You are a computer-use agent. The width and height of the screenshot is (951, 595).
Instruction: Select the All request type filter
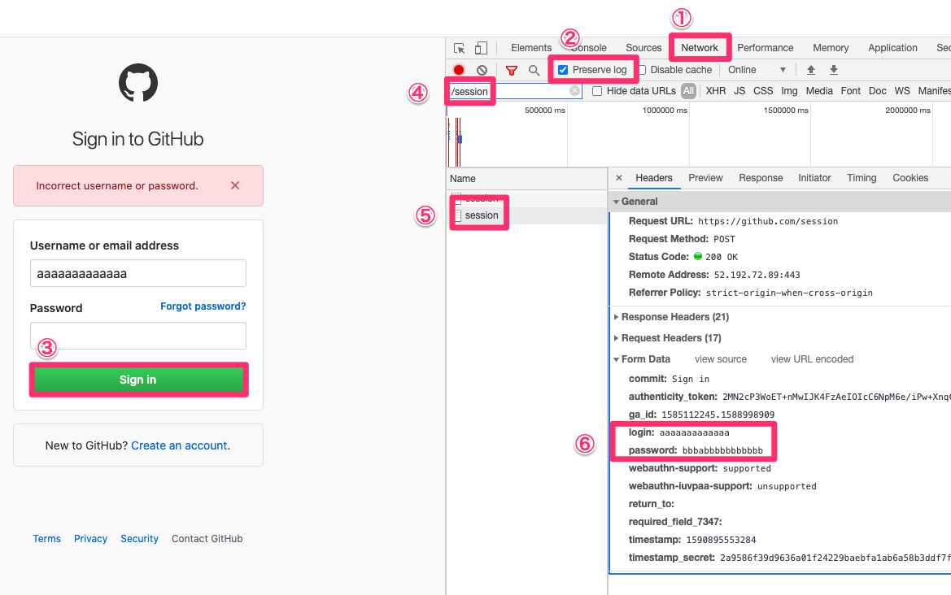(x=688, y=91)
